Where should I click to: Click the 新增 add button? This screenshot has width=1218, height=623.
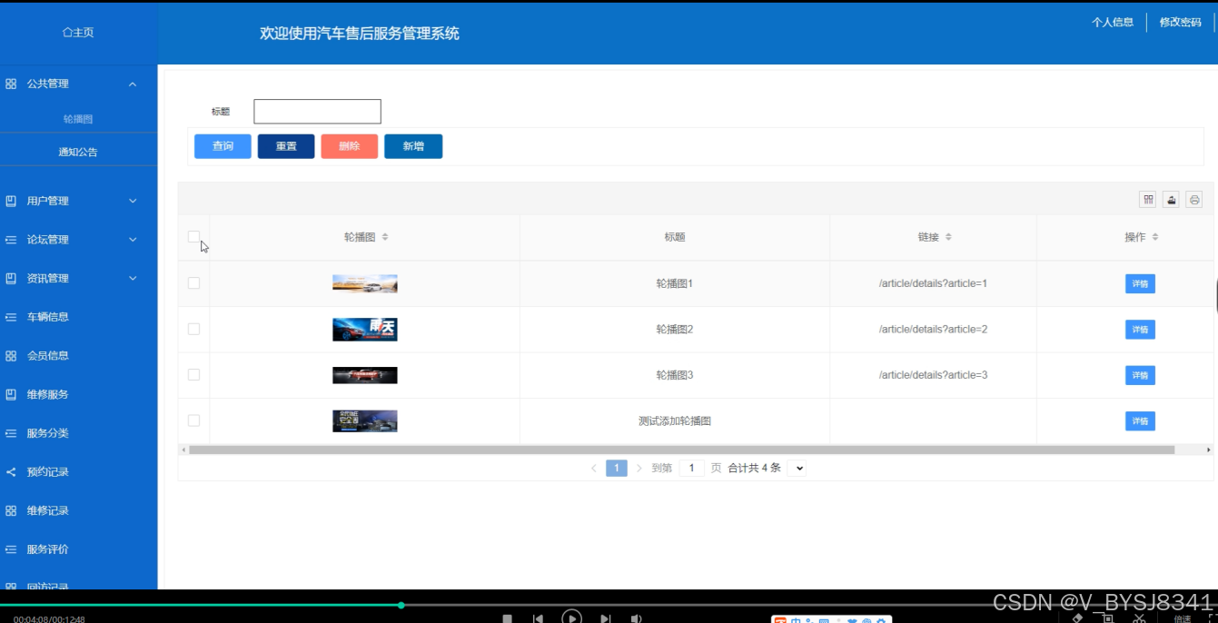coord(413,146)
